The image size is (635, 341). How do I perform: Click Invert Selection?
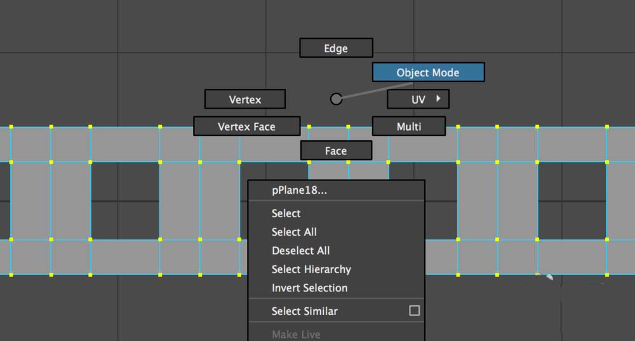309,288
